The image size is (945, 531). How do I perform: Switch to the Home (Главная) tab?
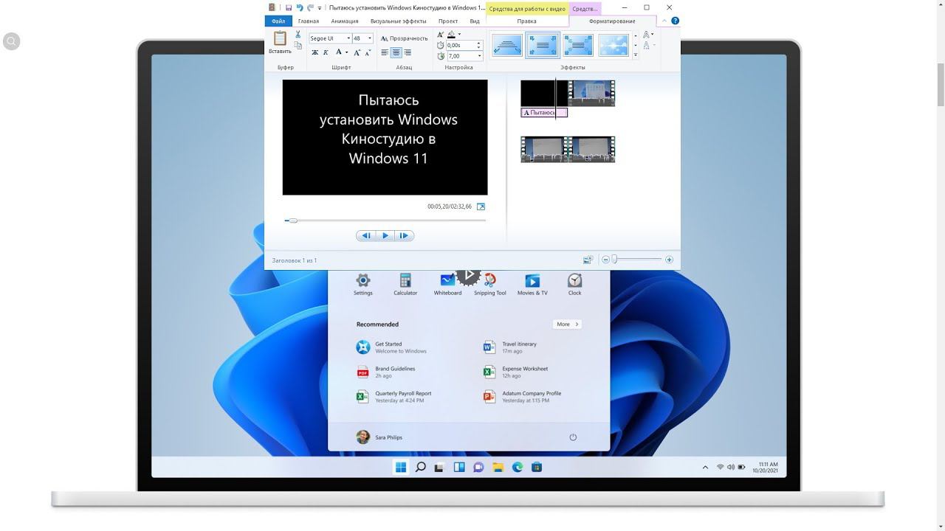click(309, 21)
